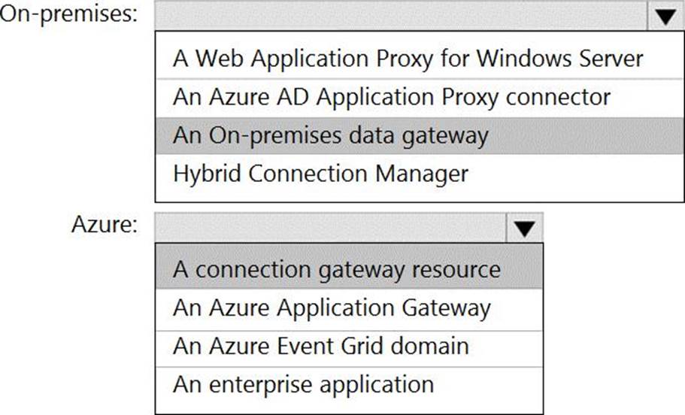This screenshot has width=685, height=415.
Task: Click the Azure label
Action: click(104, 225)
